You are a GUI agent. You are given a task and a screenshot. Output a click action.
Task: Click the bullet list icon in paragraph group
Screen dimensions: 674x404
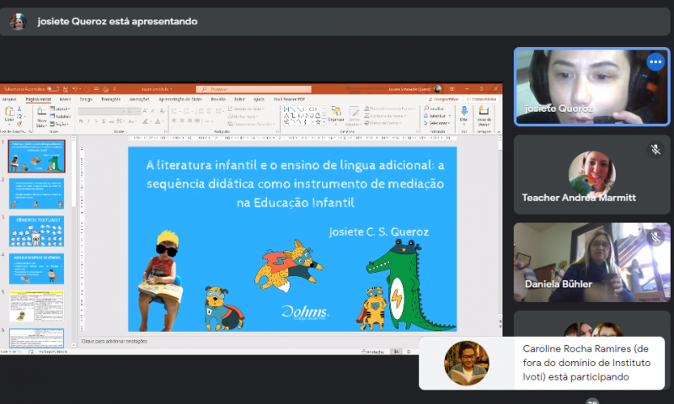tap(175, 111)
